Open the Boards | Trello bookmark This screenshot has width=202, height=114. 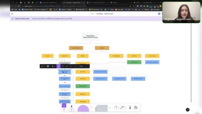click(27, 9)
